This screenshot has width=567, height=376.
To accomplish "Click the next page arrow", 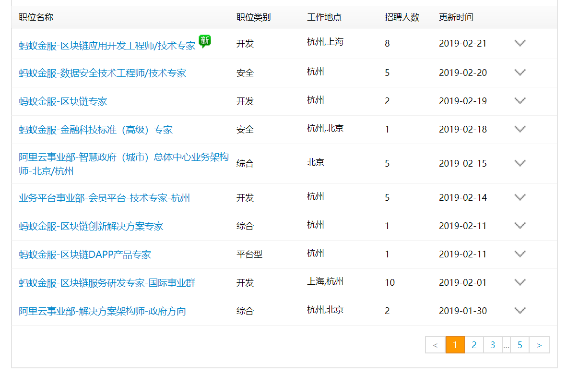I will tap(539, 345).
